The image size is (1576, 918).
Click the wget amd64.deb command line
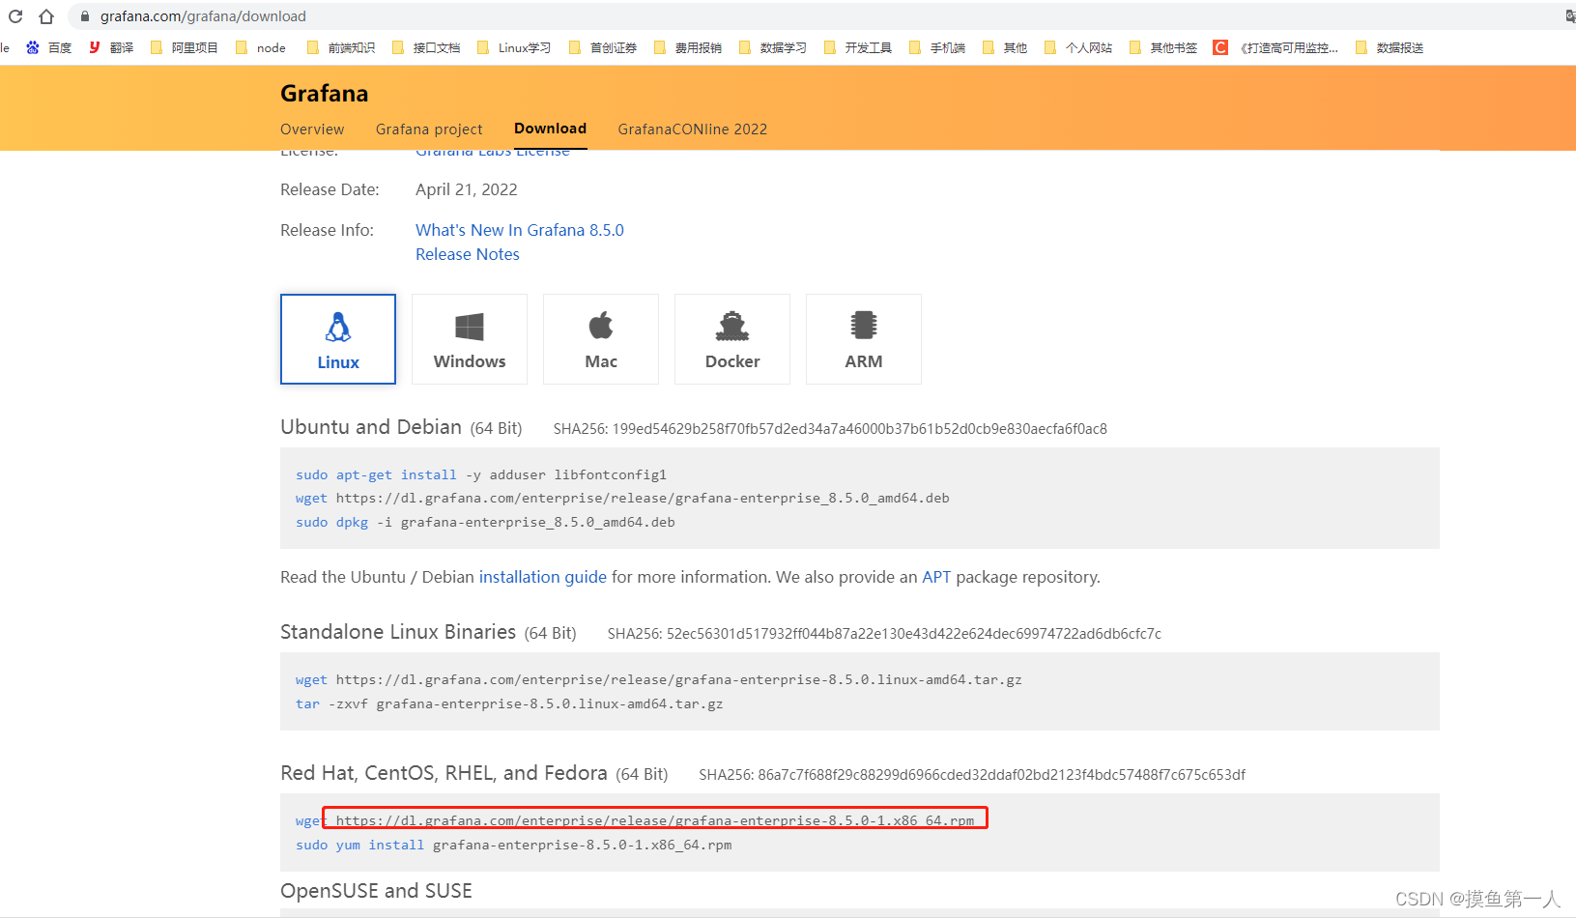(x=622, y=498)
